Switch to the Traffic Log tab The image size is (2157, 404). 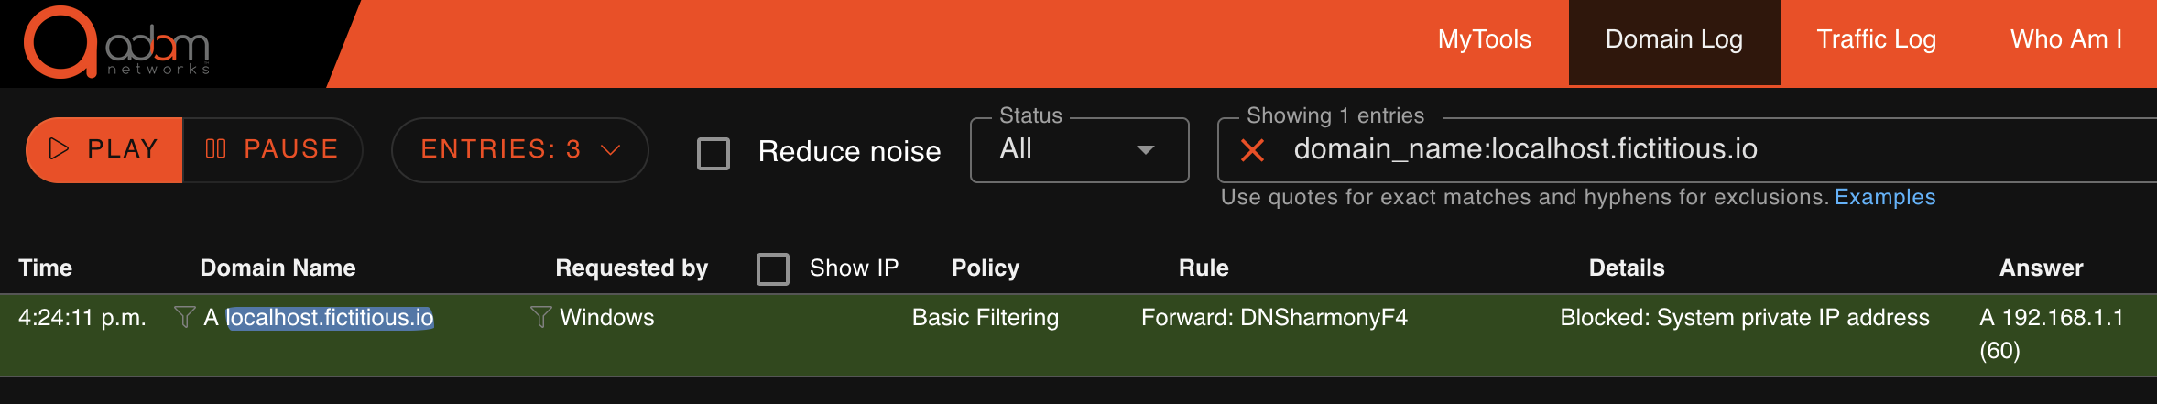pyautogui.click(x=1877, y=39)
